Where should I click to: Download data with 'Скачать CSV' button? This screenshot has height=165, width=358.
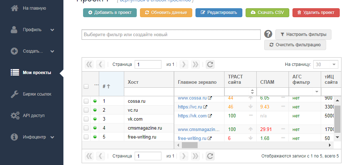[267, 13]
